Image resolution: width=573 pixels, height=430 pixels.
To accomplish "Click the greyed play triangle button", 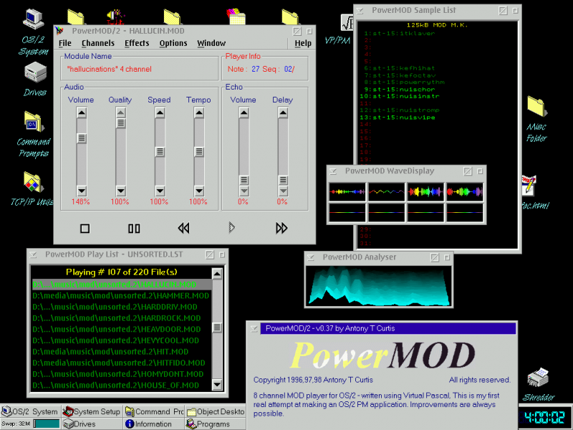I will 231,228.
